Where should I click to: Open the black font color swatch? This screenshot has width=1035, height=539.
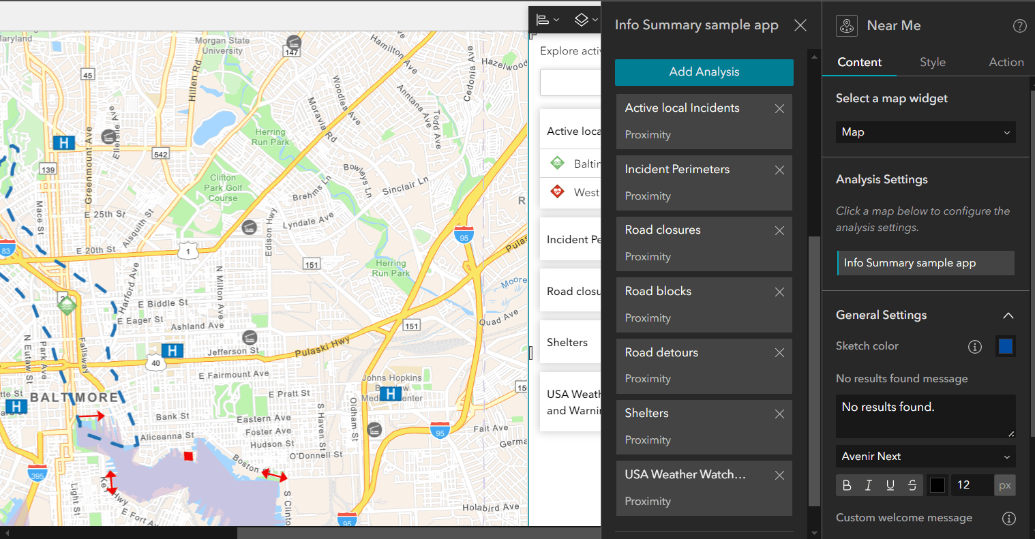coord(937,485)
